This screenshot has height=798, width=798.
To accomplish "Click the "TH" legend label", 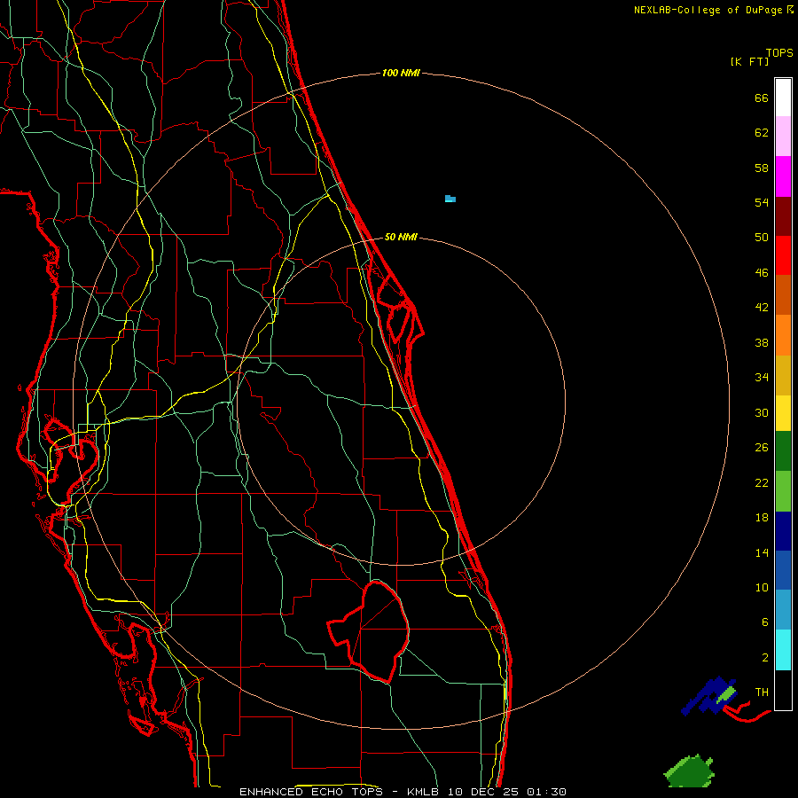I will [762, 692].
